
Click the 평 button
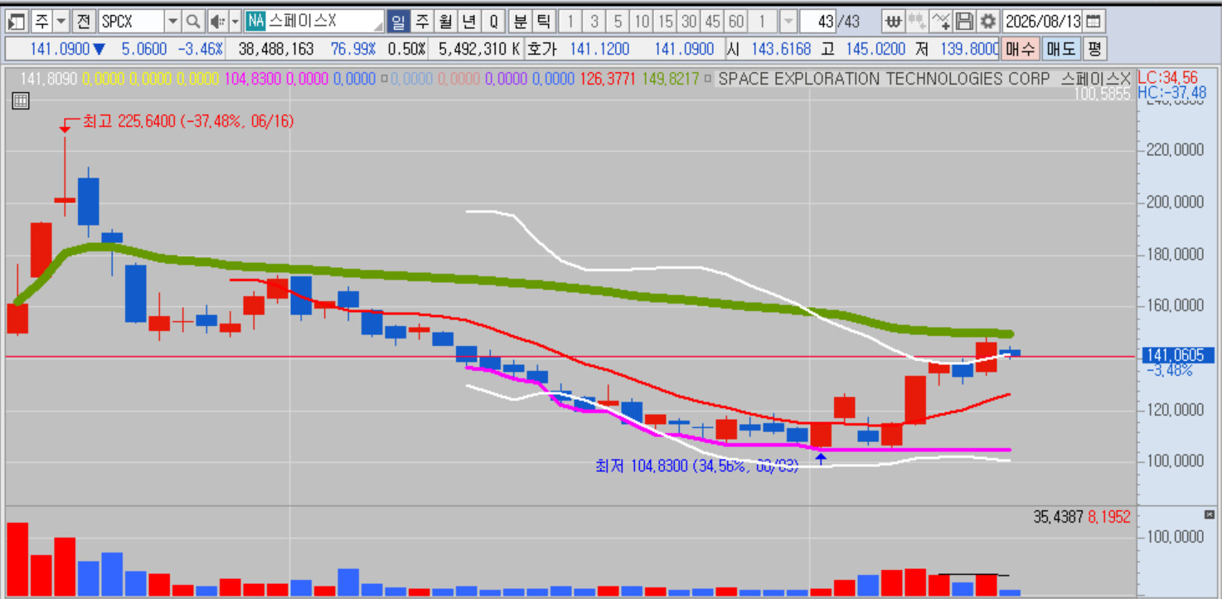1094,49
